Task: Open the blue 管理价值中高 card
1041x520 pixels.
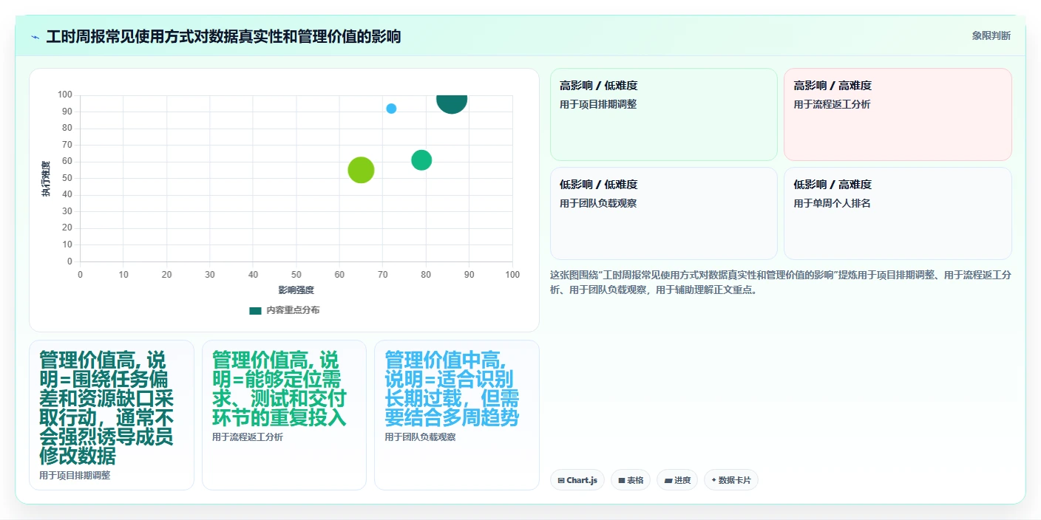Action: click(x=457, y=415)
